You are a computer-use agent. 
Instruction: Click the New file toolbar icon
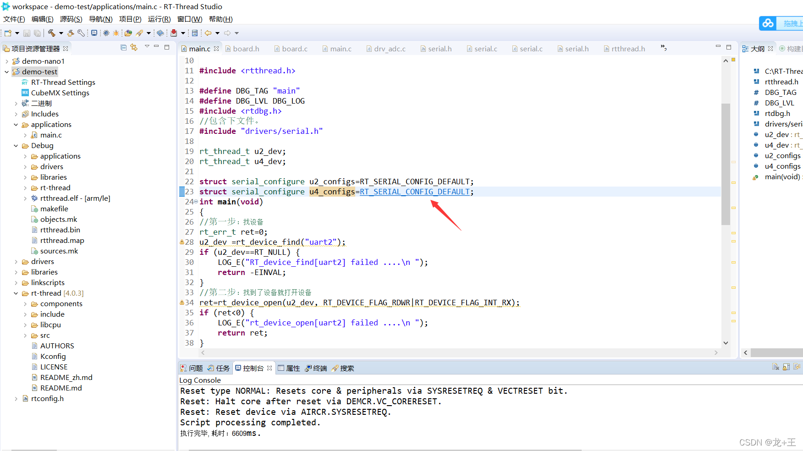8,33
